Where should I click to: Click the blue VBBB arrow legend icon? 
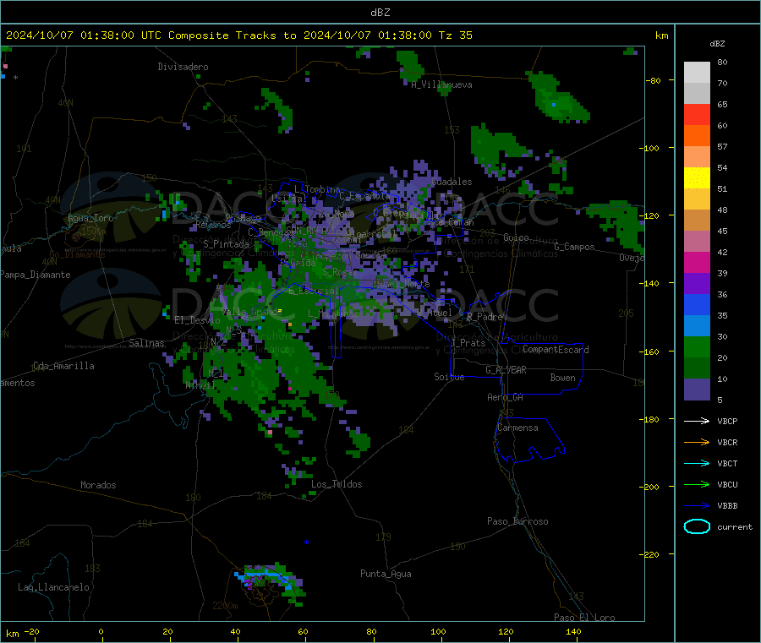click(697, 506)
